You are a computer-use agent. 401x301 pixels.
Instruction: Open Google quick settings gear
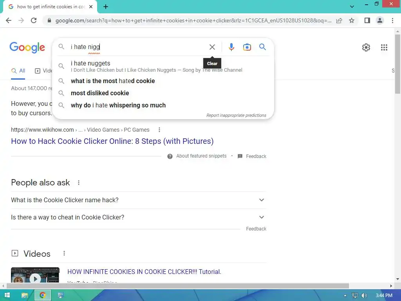tap(366, 47)
